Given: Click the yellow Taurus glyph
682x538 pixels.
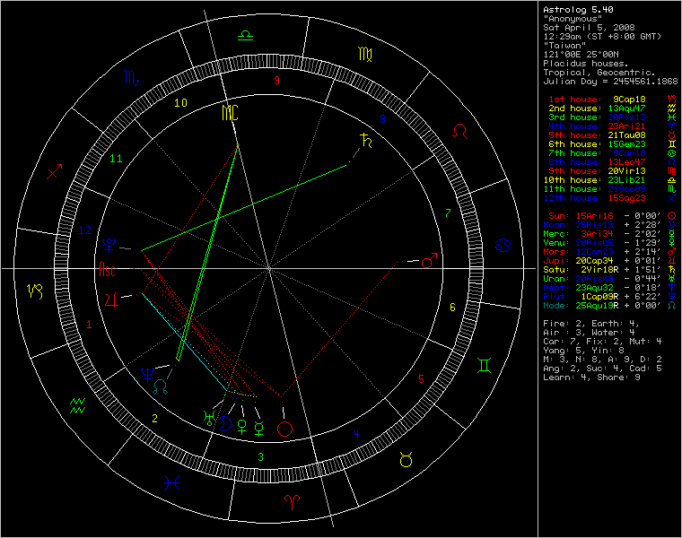Looking at the screenshot, I should tap(407, 460).
